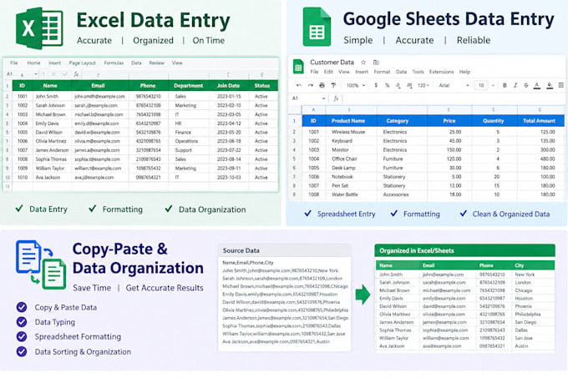Click the move-to-folder icon next to the star
568x378 pixels.
pos(376,63)
